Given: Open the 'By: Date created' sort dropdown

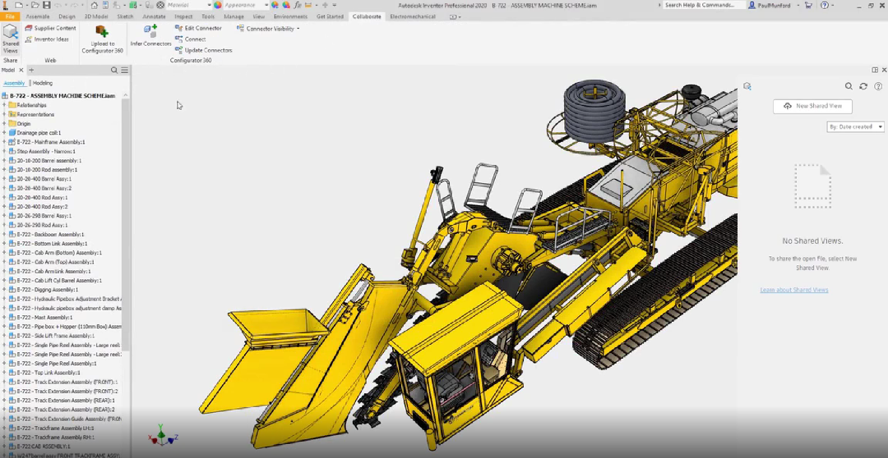Looking at the screenshot, I should pyautogui.click(x=855, y=126).
